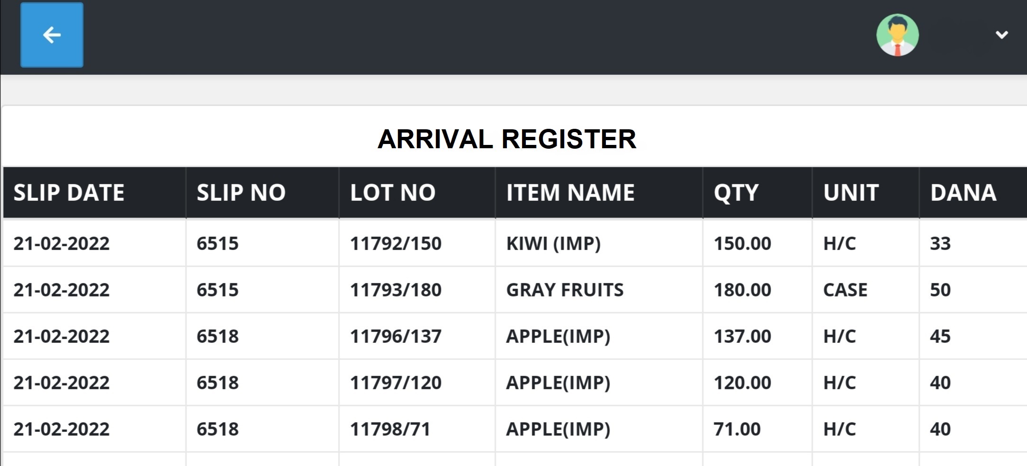The width and height of the screenshot is (1027, 466).
Task: Click lot number 11796/137
Action: tap(396, 336)
